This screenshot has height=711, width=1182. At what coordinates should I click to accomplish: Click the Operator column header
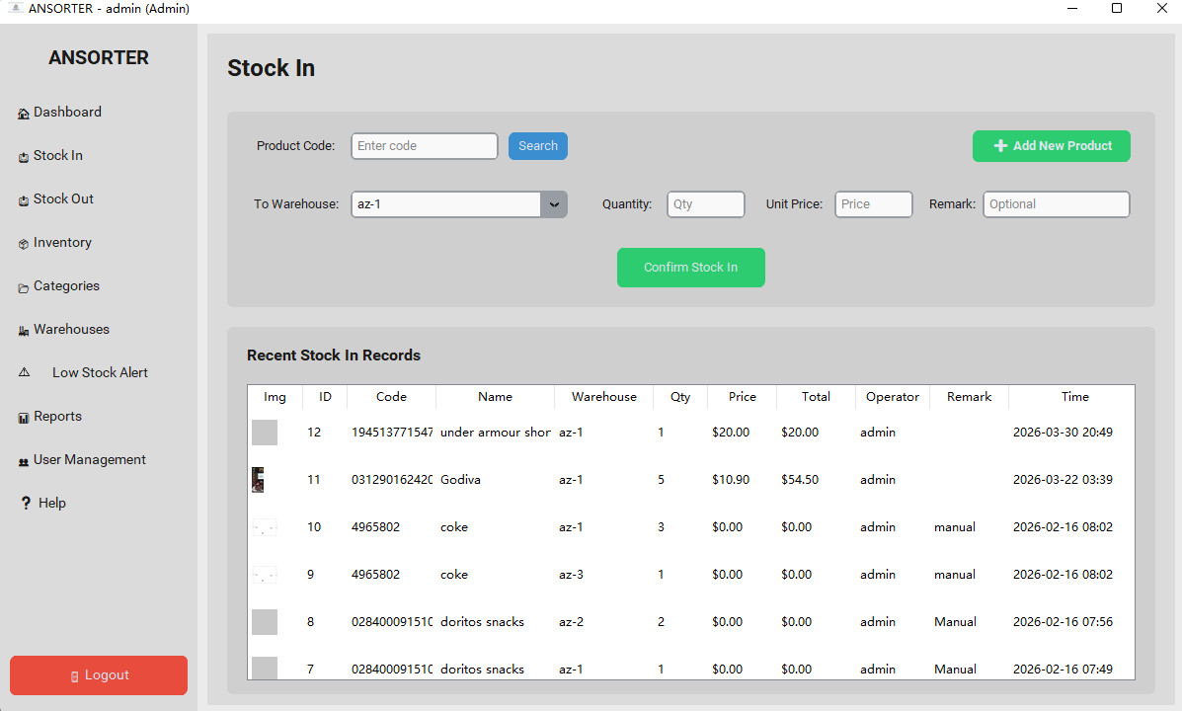pos(893,397)
